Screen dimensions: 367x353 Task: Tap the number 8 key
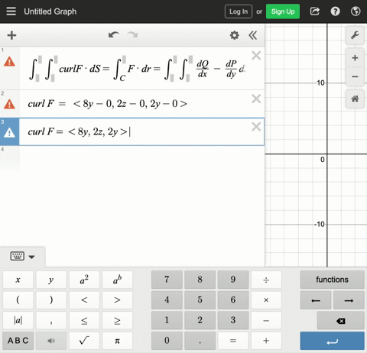[200, 280]
